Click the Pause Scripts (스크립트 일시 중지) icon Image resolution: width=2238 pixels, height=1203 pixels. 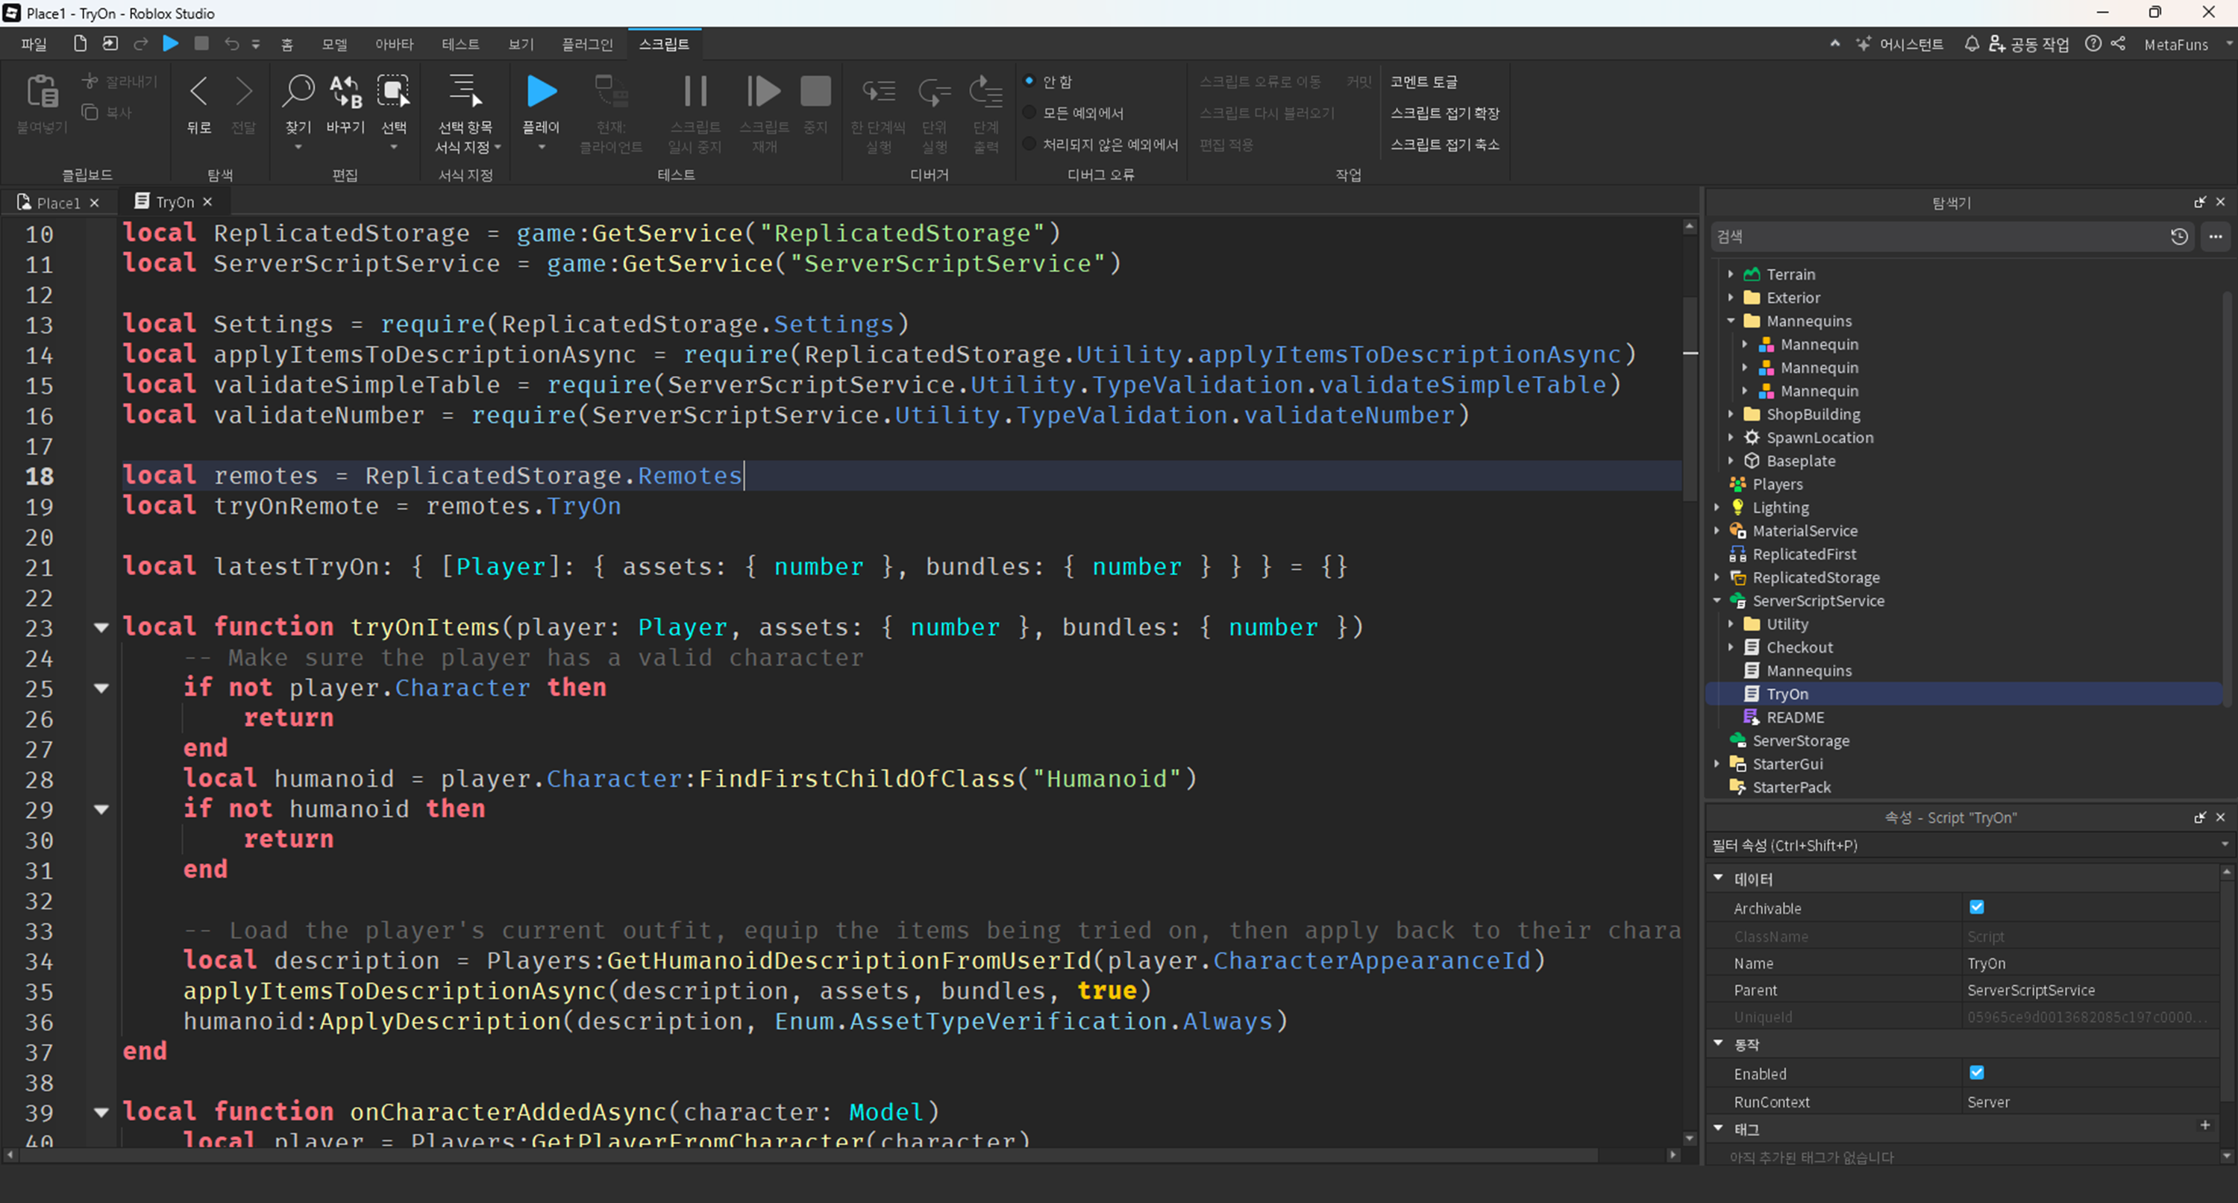[695, 91]
